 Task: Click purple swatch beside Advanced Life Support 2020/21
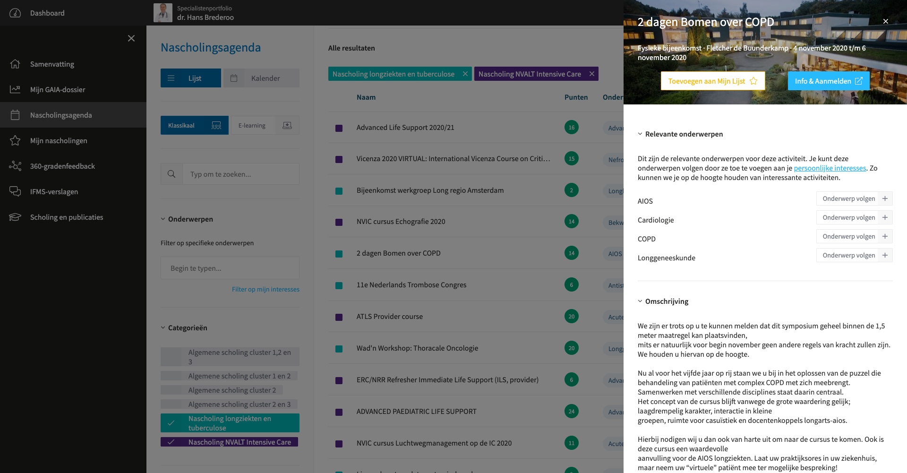339,128
